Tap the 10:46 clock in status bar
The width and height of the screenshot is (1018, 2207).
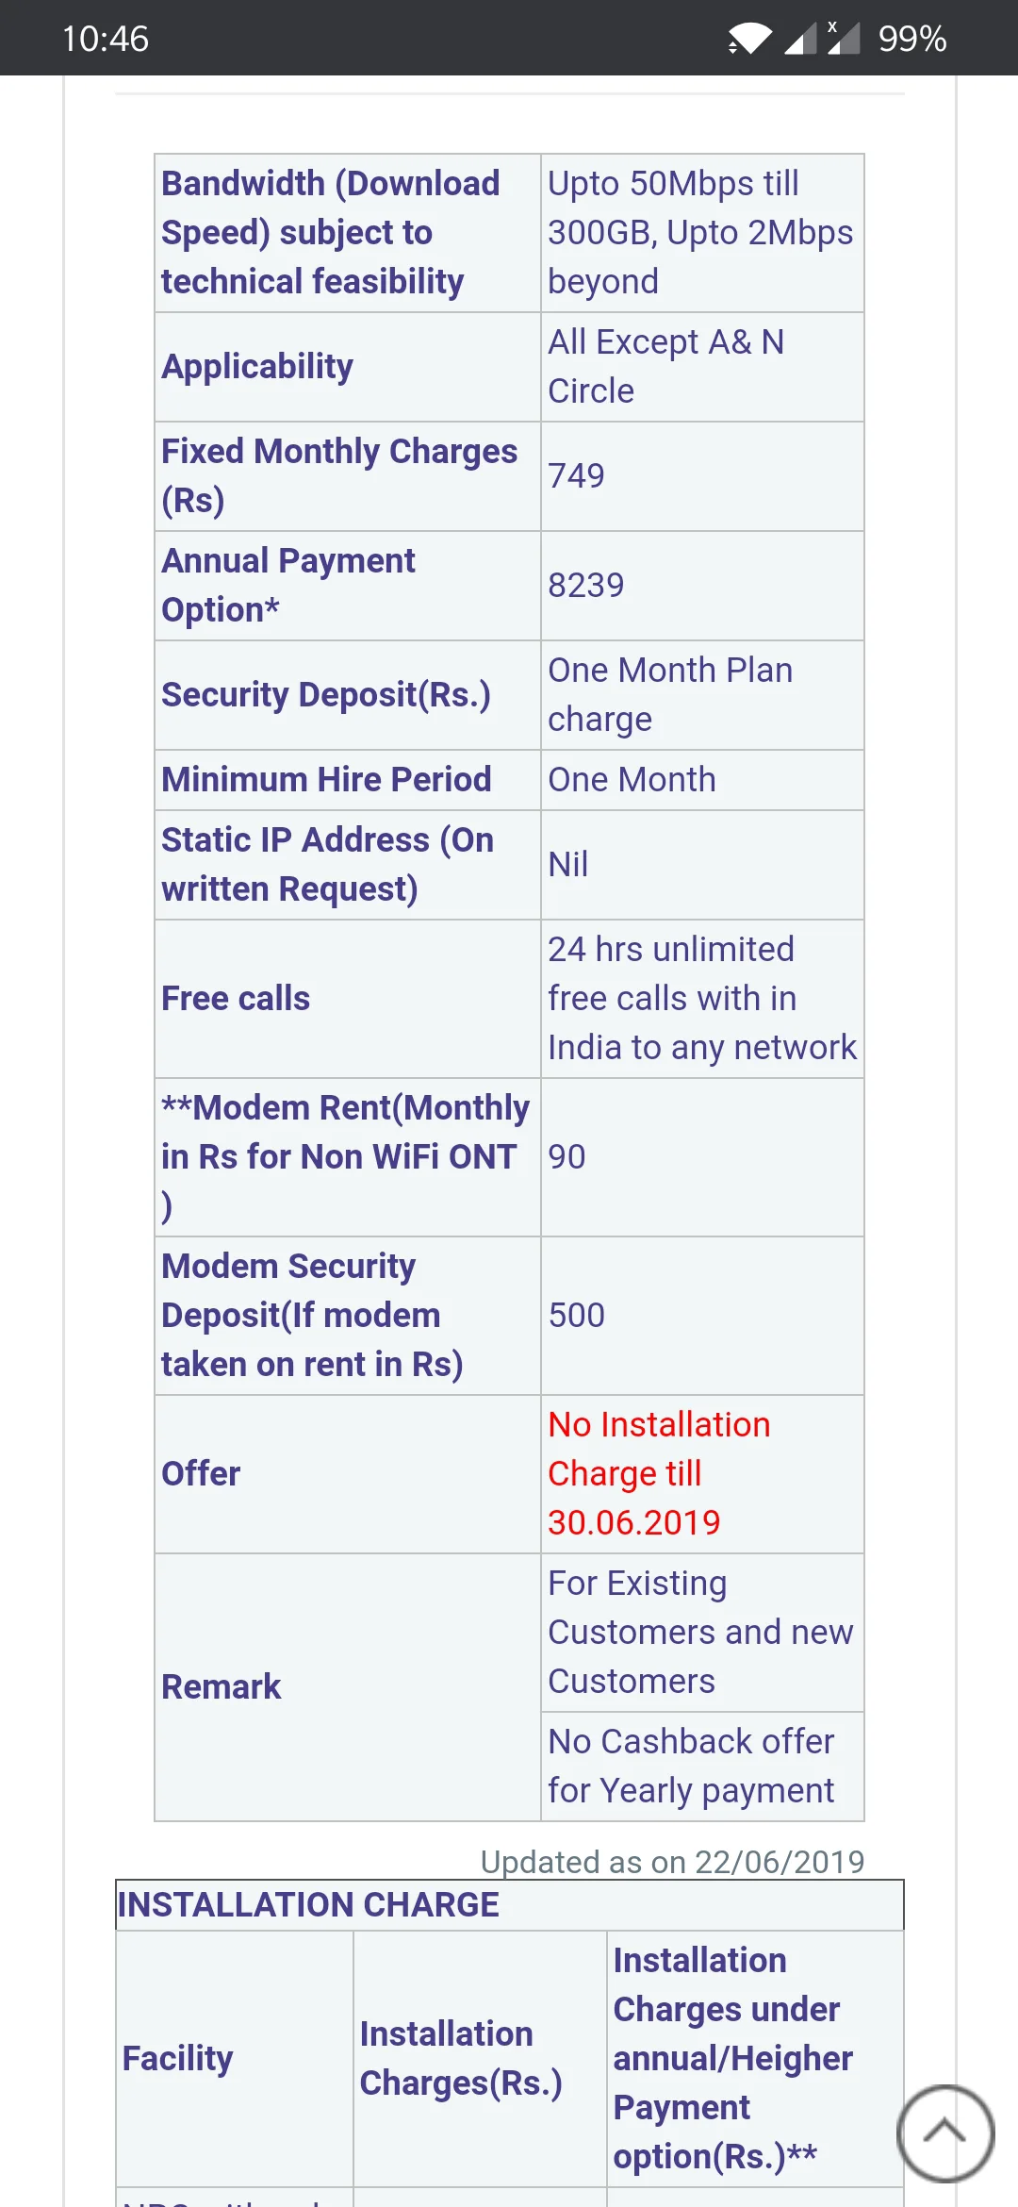[106, 39]
